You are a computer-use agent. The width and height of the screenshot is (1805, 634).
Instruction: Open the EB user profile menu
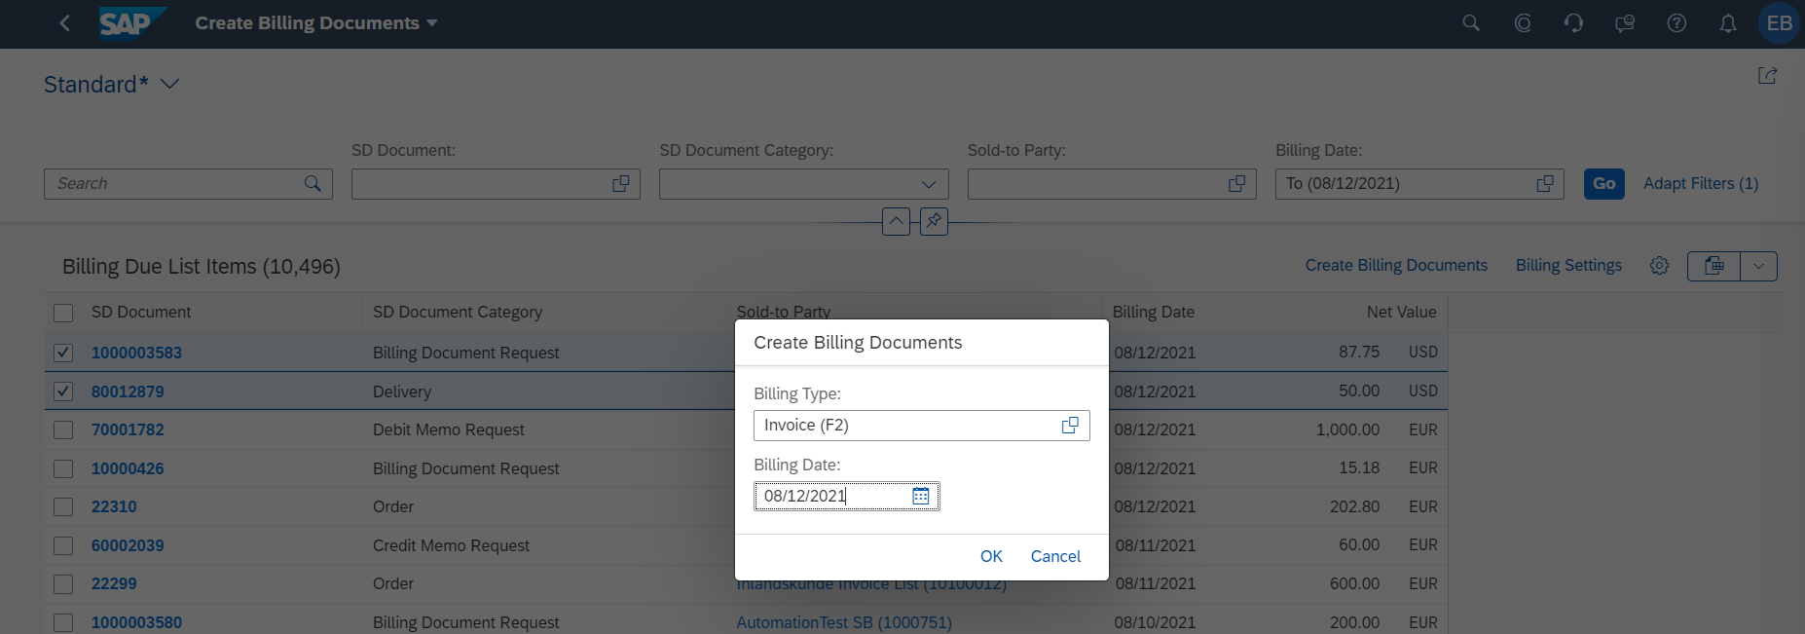click(1779, 23)
